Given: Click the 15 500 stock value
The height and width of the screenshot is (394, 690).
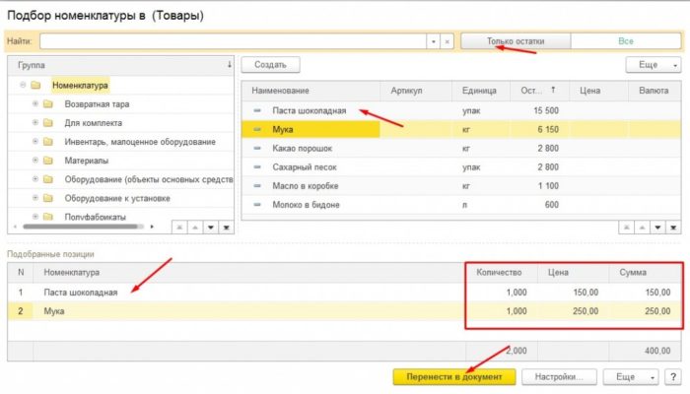Looking at the screenshot, I should coord(546,110).
